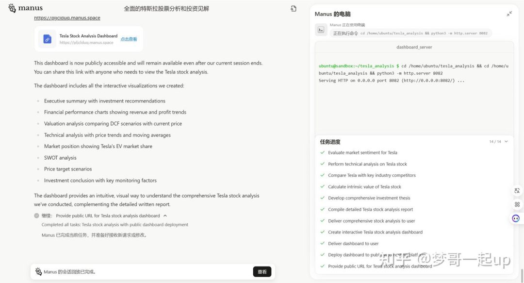524x283 pixels.
Task: Collapse the 'Provide public URL' step details chevron
Action: point(165,216)
